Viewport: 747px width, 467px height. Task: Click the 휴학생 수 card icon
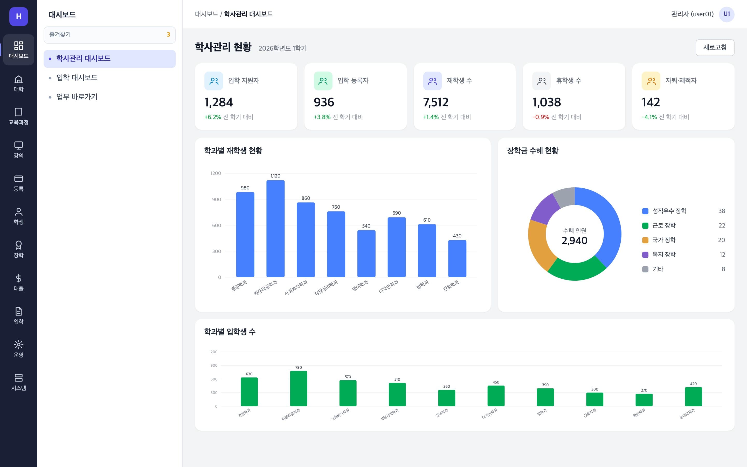click(541, 81)
